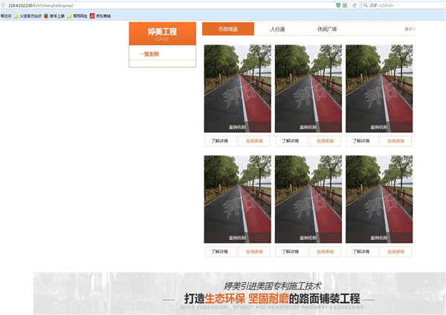This screenshot has width=446, height=315.
Task: Open the 火狐官方站点 bookmark folder
Action: (x=29, y=15)
